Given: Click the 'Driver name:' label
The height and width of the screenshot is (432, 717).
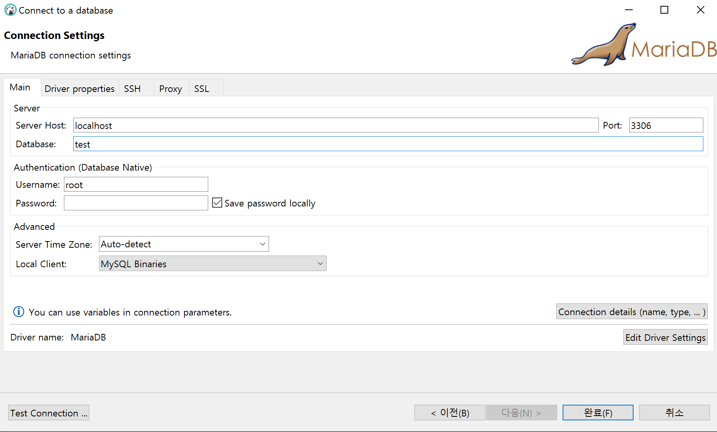Looking at the screenshot, I should (37, 337).
